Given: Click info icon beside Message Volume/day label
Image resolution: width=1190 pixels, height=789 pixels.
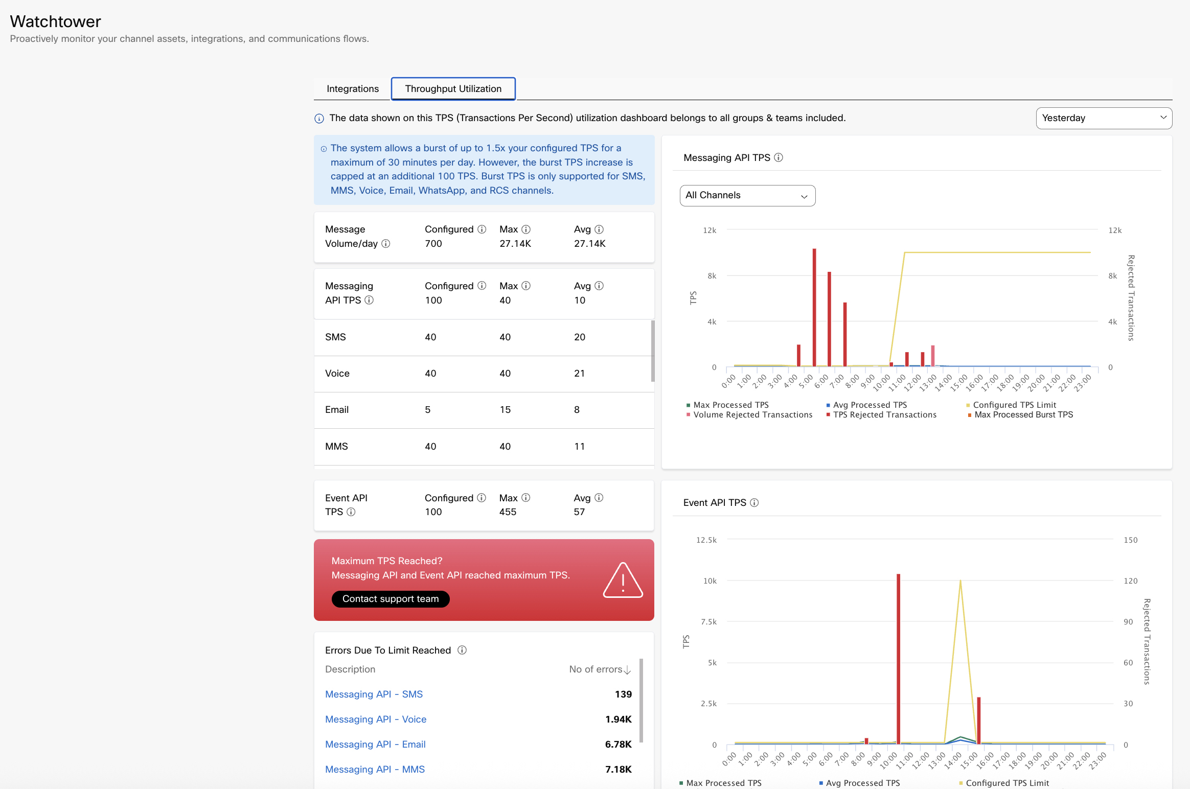Looking at the screenshot, I should [x=386, y=244].
